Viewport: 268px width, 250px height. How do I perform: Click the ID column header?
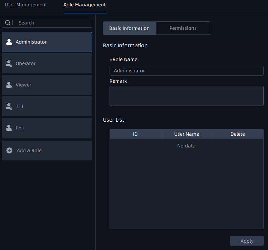click(135, 134)
